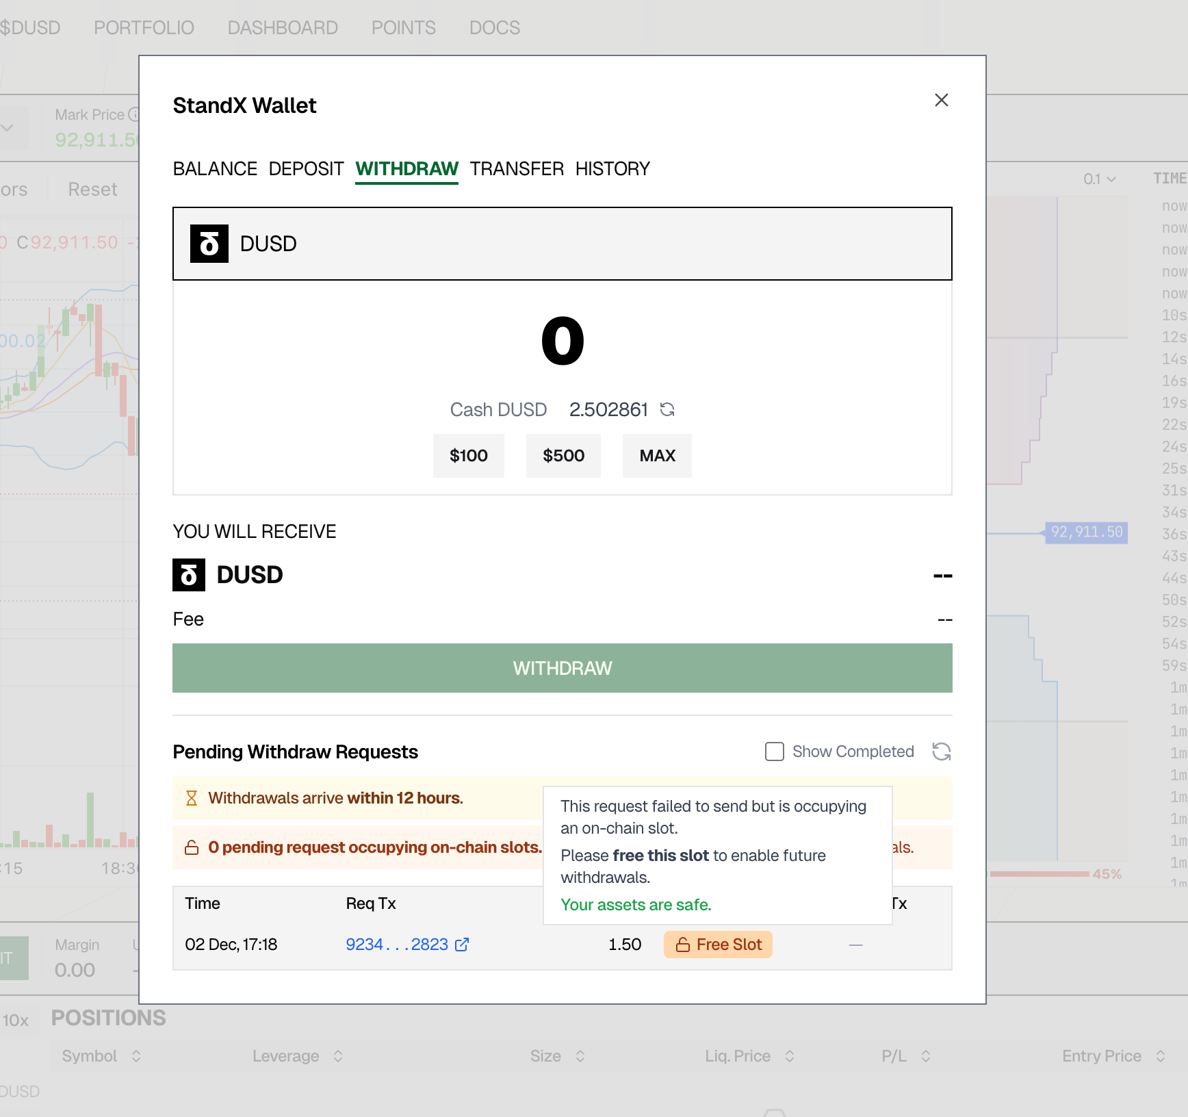Open the HISTORY tab

612,169
